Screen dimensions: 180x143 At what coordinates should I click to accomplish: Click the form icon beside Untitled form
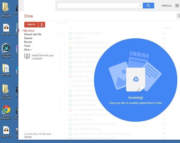pos(70,38)
